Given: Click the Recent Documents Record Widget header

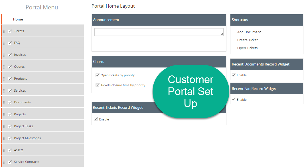Looking at the screenshot, I should (x=267, y=64).
